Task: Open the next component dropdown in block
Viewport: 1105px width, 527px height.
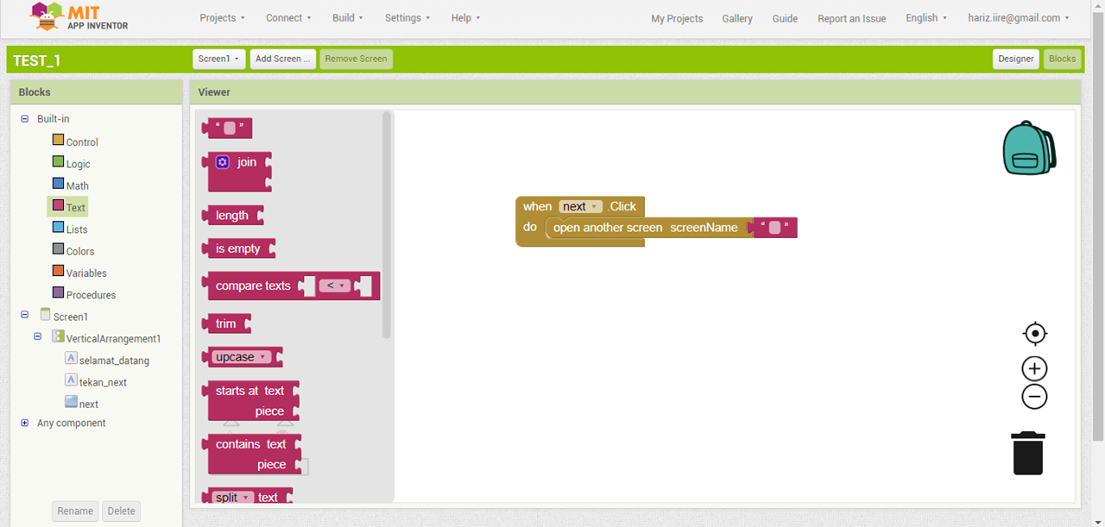Action: 594,207
